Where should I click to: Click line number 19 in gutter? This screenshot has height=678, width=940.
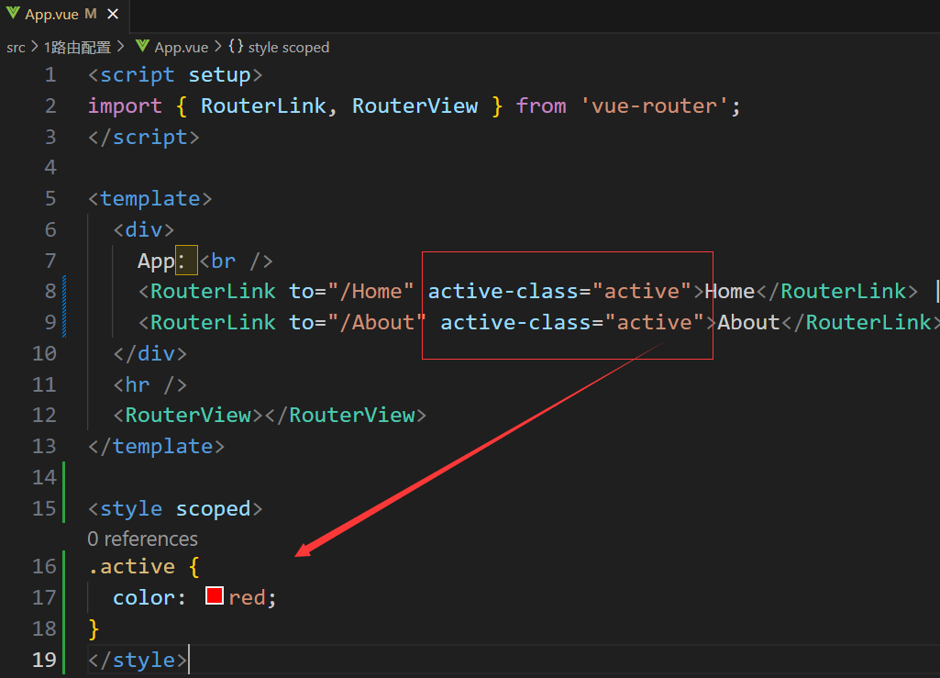tap(44, 660)
